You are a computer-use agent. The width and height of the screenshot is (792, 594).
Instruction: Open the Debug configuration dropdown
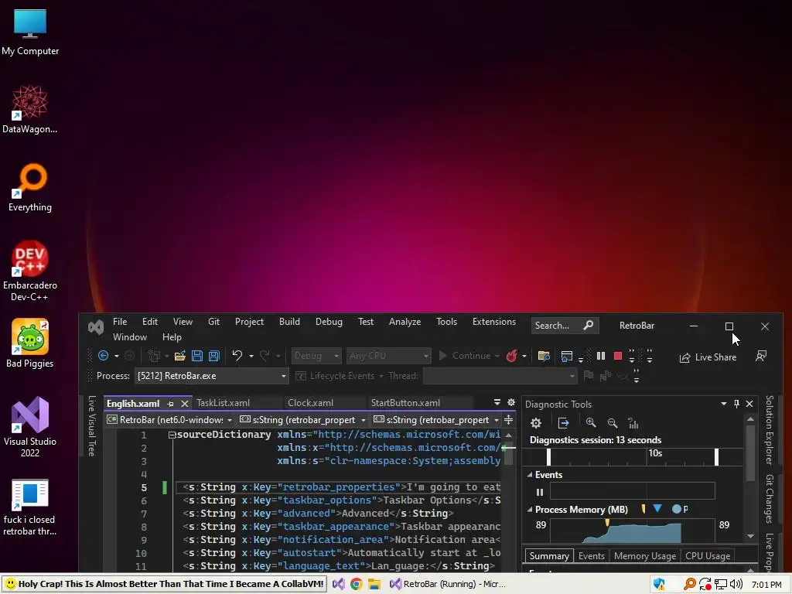[x=316, y=356]
